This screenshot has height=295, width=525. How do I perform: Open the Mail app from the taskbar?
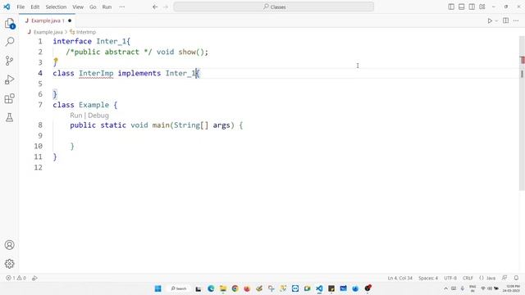[343, 288]
